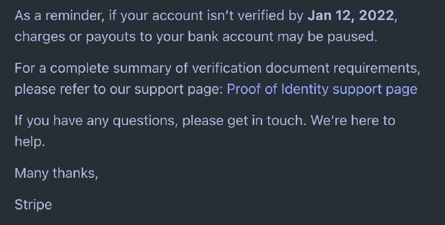
Task: Open the Proof of Identity support page link
Action: tap(322, 89)
